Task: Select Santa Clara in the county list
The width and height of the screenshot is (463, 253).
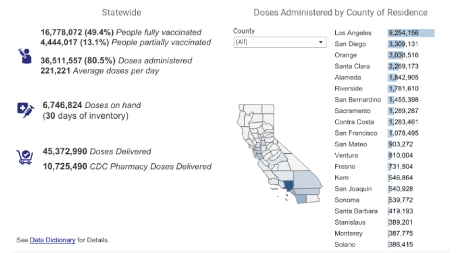Action: point(352,66)
